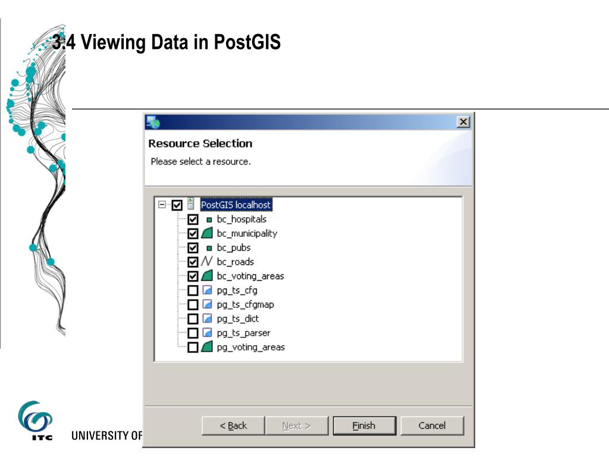Image resolution: width=609 pixels, height=457 pixels.
Task: Click the disabled Next button
Action: 297,426
